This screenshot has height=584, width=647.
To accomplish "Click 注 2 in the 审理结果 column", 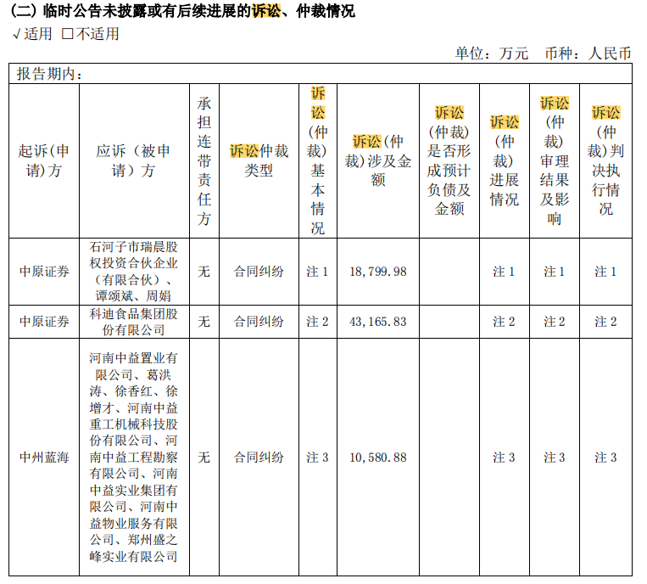I will pos(555,322).
